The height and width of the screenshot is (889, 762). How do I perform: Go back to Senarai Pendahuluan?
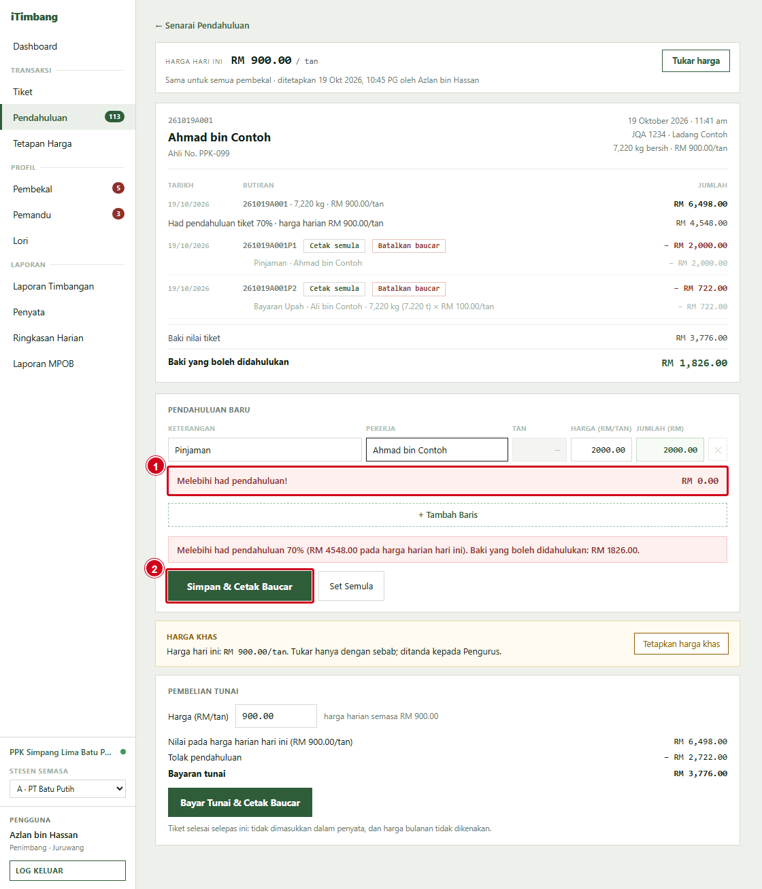point(202,25)
